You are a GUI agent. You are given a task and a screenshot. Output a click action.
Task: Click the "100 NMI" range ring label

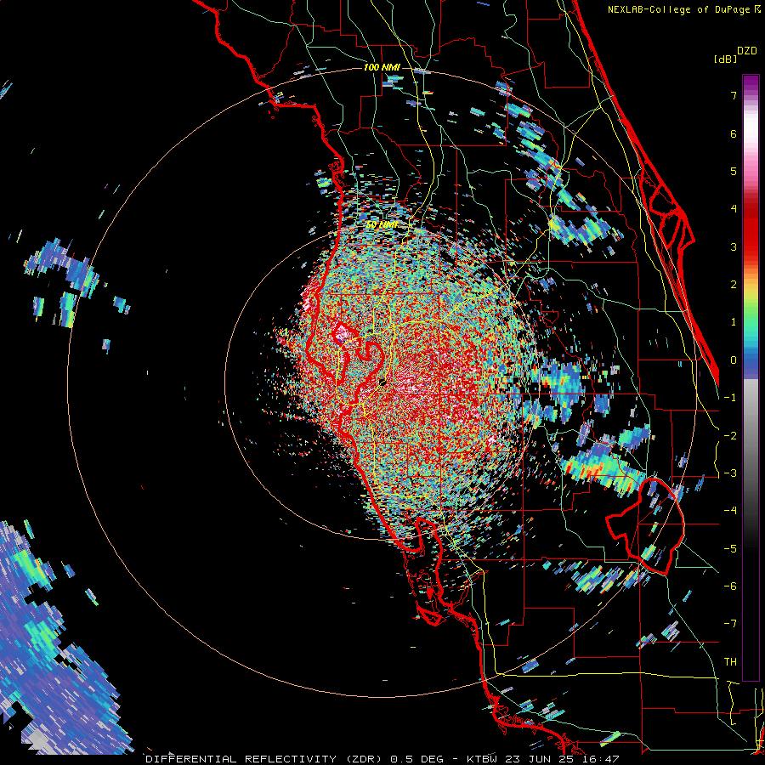[x=382, y=67]
